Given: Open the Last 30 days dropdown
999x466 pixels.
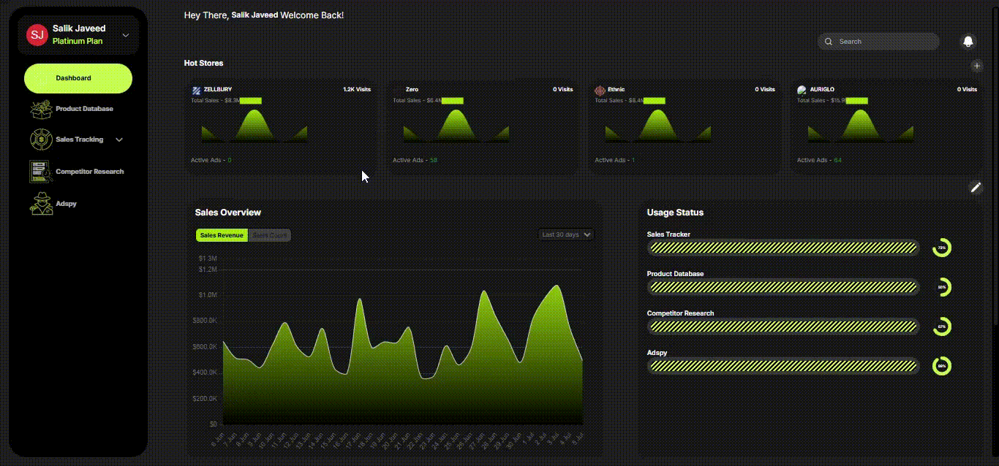Looking at the screenshot, I should click(x=566, y=234).
